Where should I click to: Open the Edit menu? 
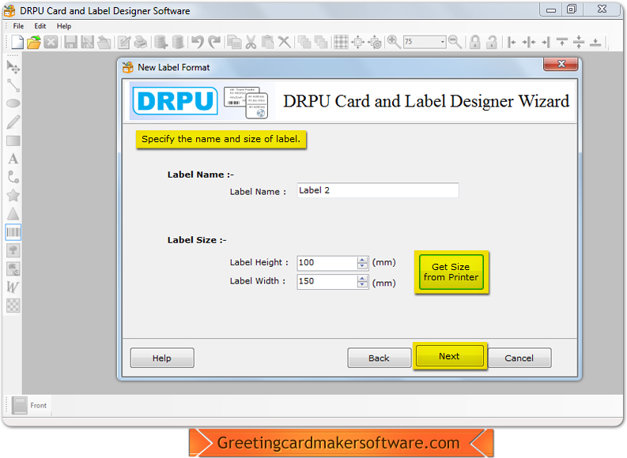pos(40,26)
